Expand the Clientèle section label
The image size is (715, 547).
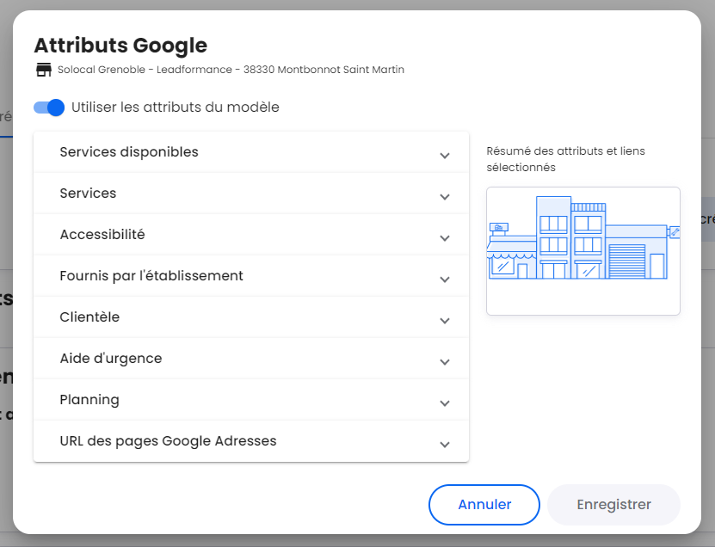coord(89,317)
